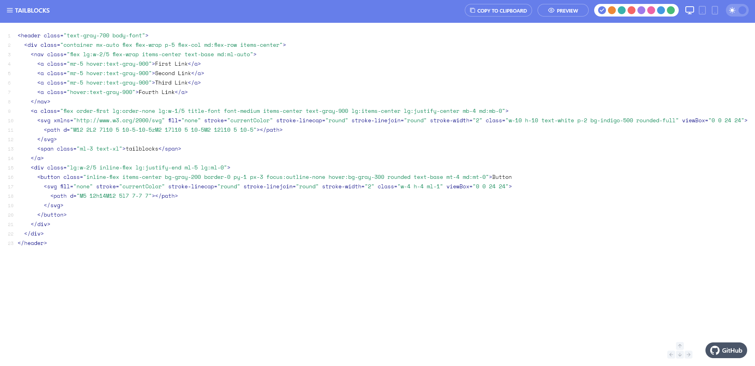
Task: Click the closing header tag on line 23
Action: click(x=32, y=243)
